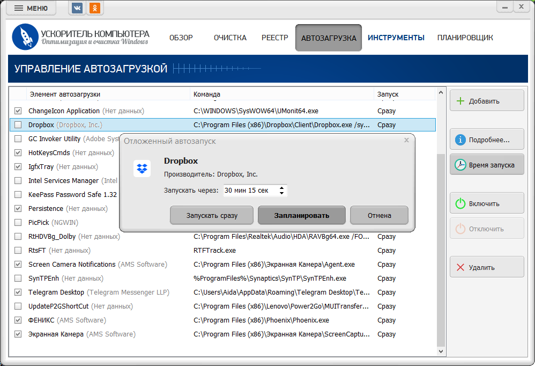Switch to ОЧИСТКА tab

tap(230, 38)
